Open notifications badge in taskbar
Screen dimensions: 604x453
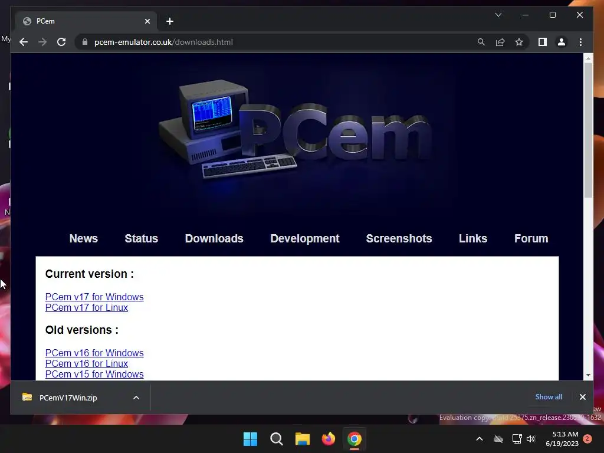(587, 439)
